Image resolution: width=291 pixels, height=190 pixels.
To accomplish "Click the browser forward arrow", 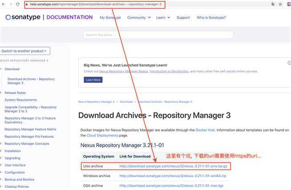I will pos(11,4).
